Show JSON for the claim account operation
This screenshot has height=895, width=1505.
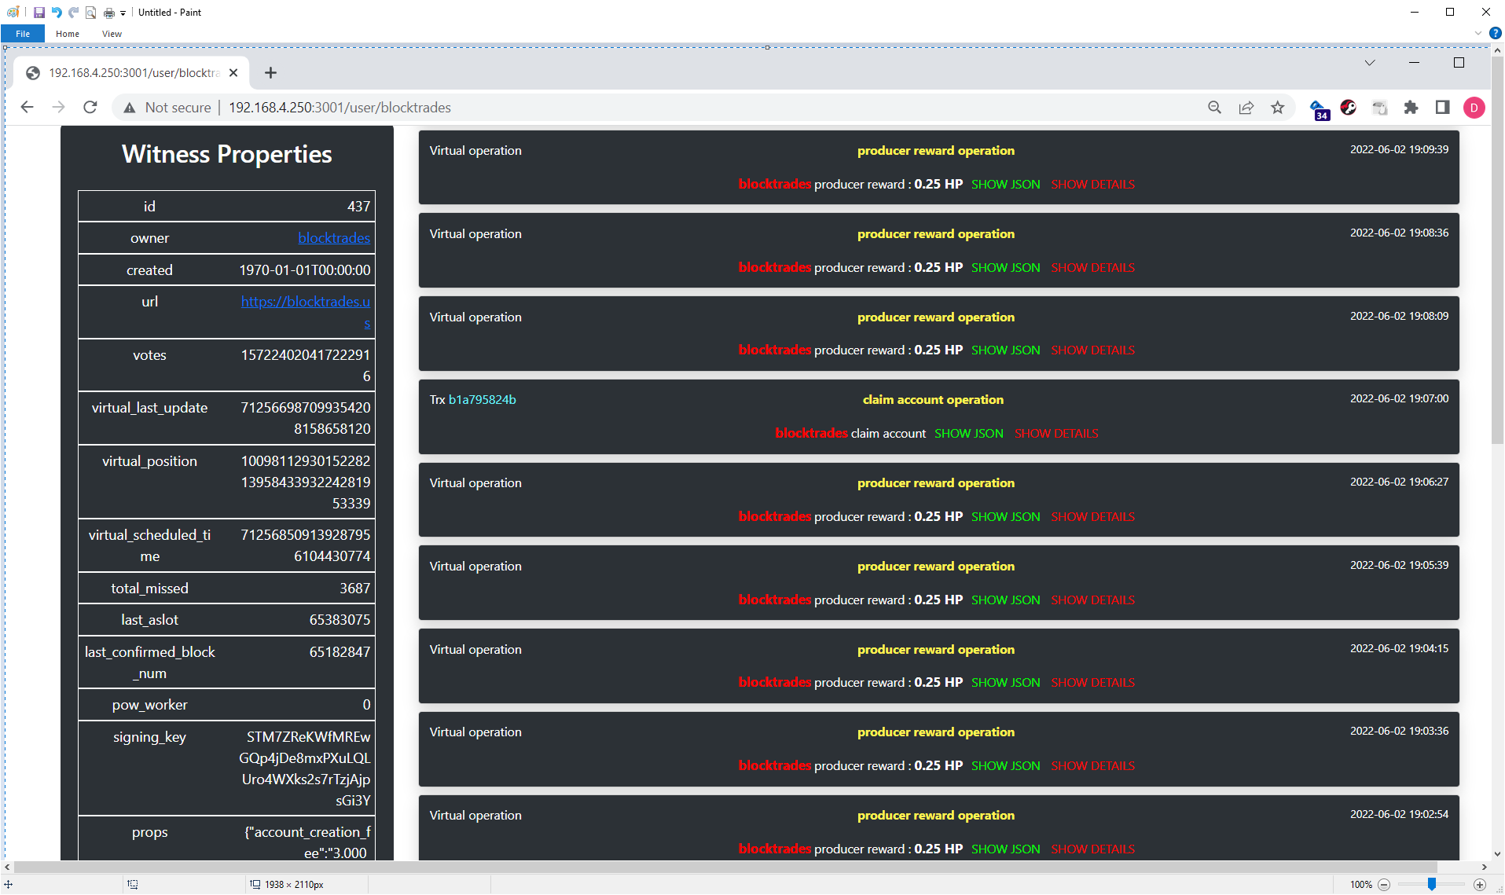969,434
